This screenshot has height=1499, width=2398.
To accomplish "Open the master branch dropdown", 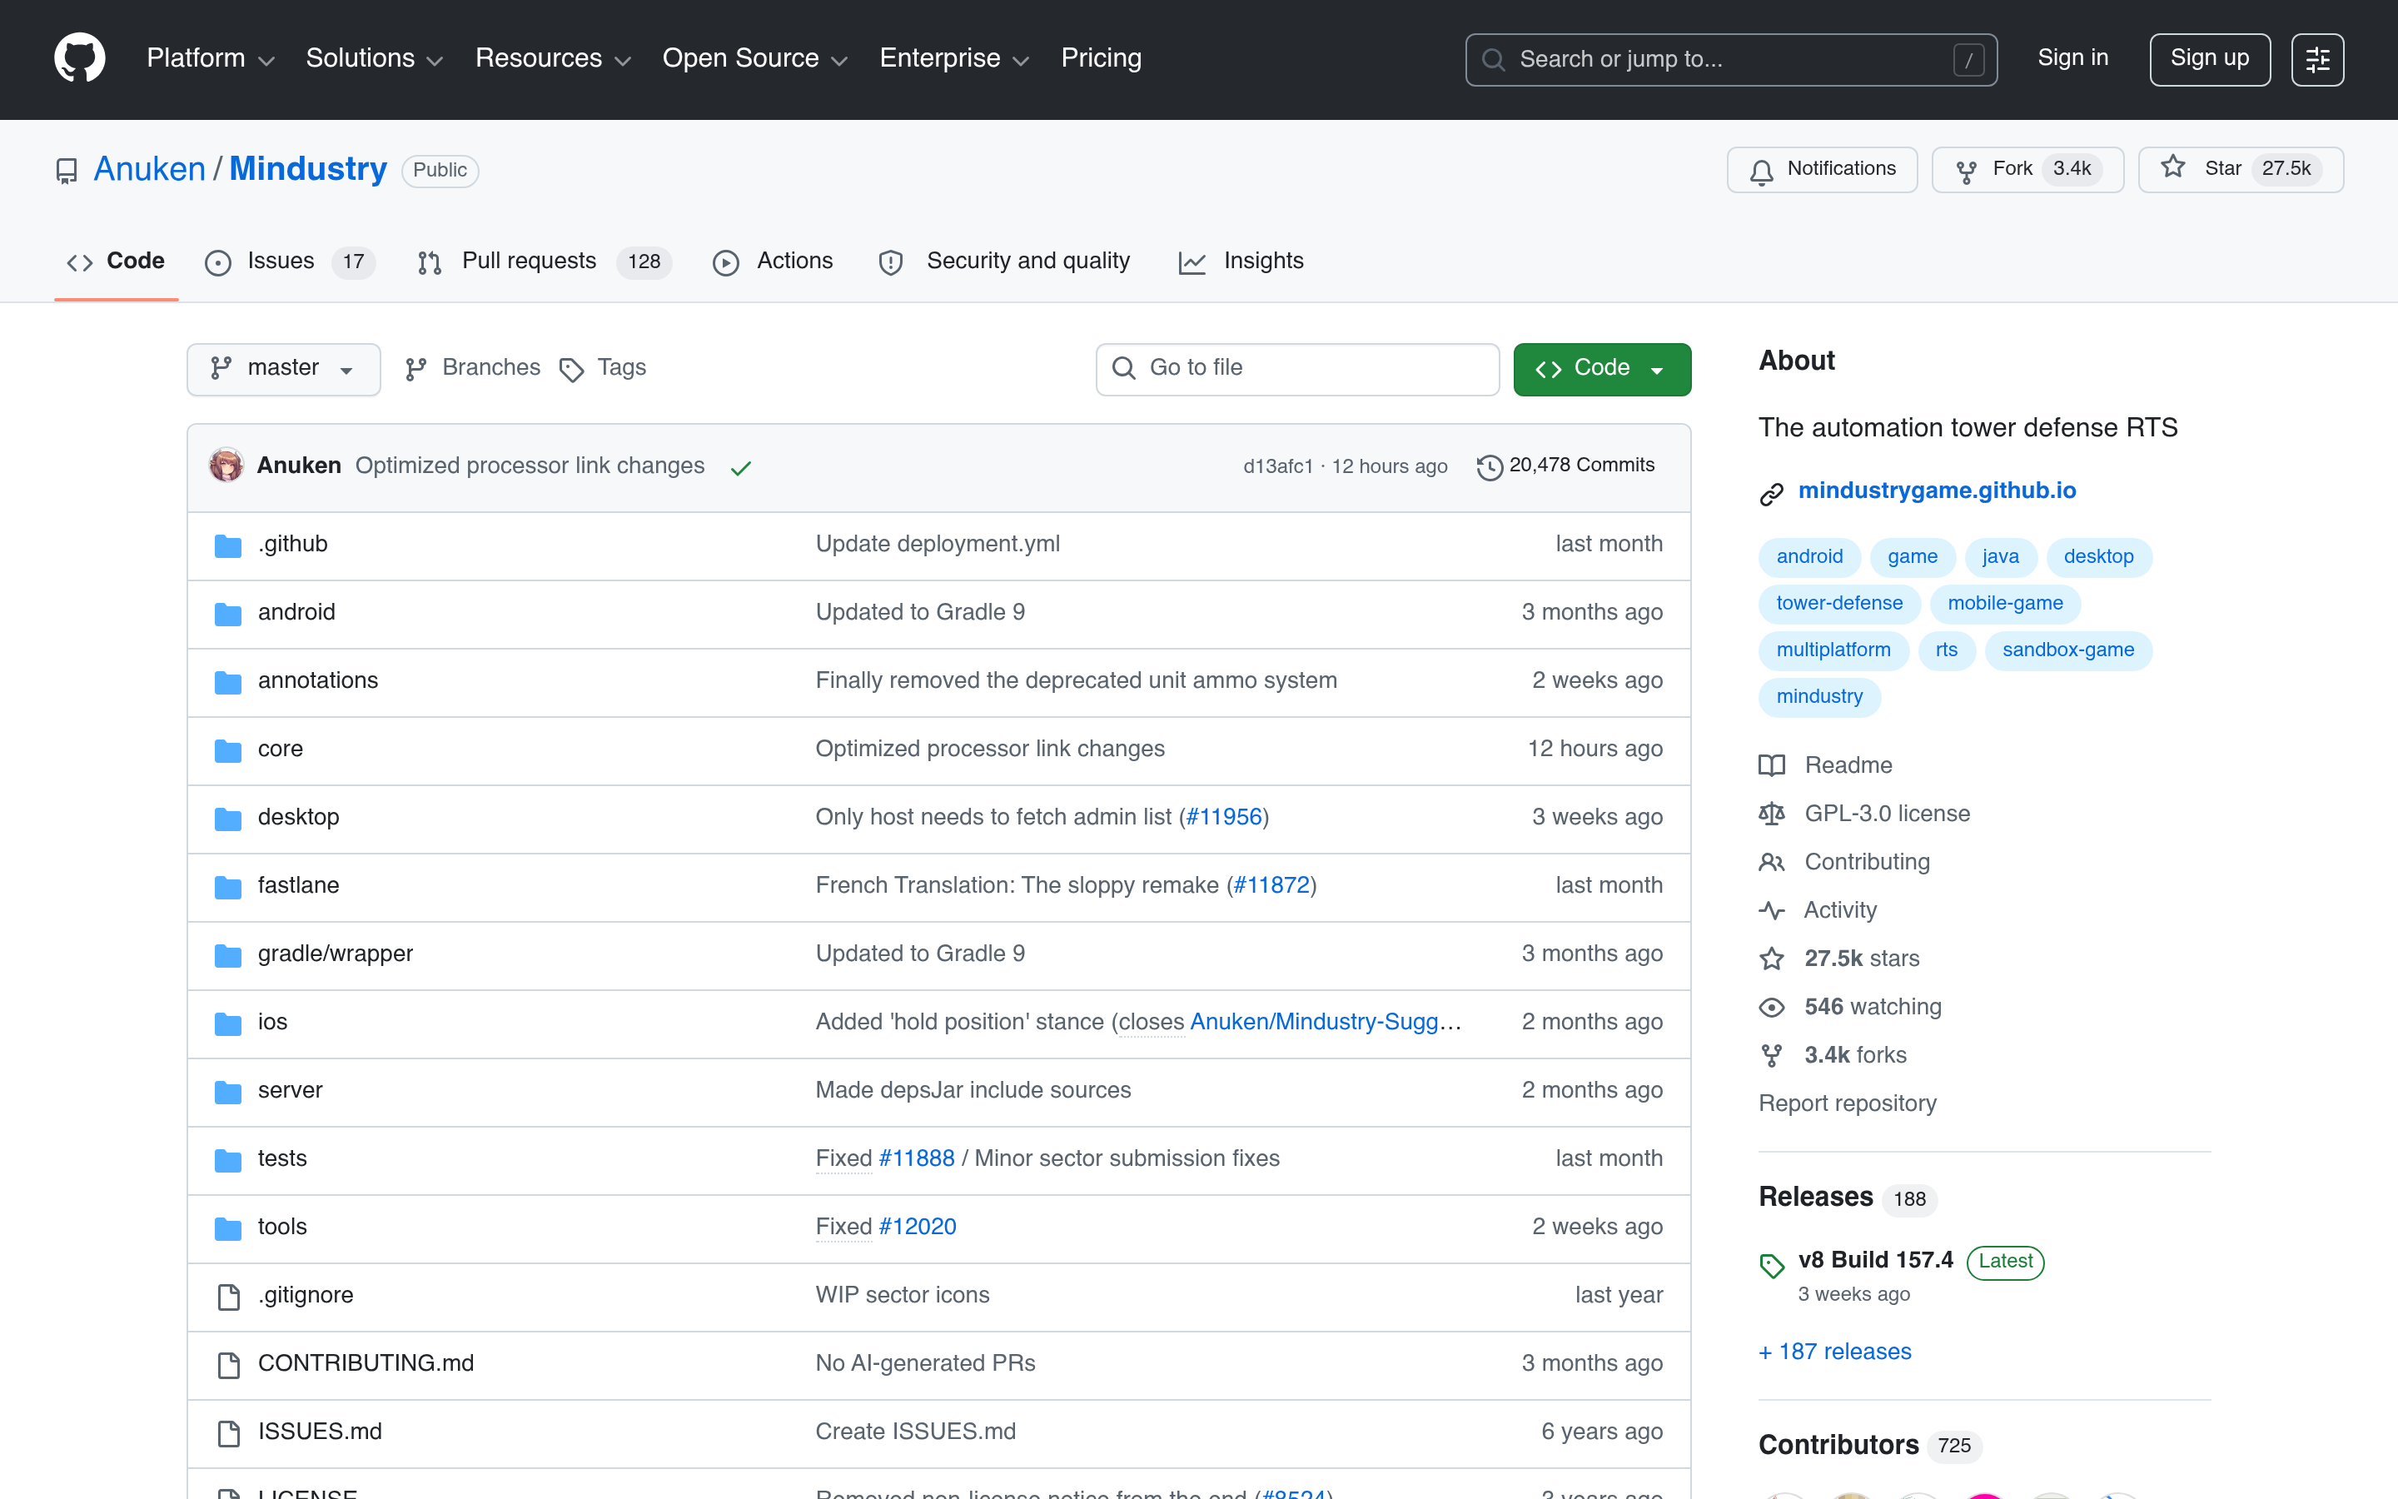I will pyautogui.click(x=283, y=369).
